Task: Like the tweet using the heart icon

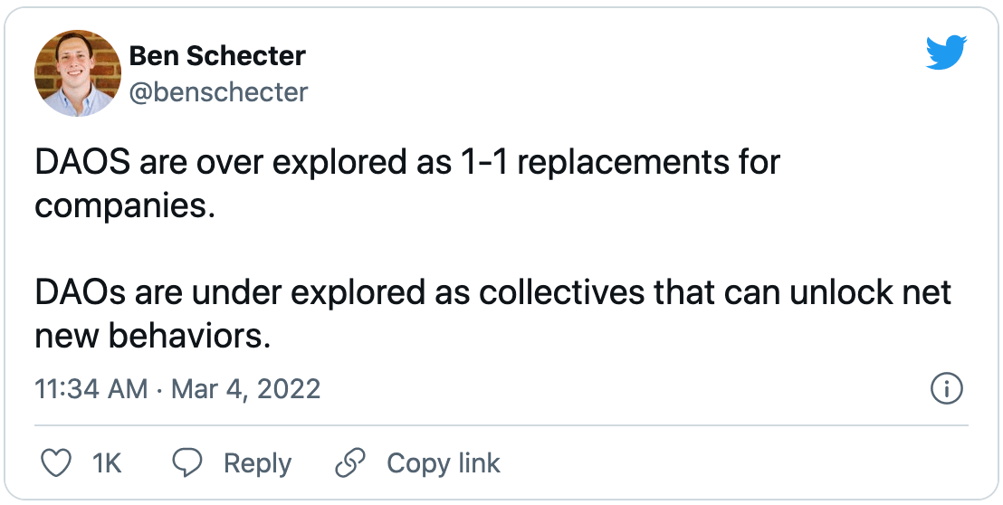Action: click(57, 463)
